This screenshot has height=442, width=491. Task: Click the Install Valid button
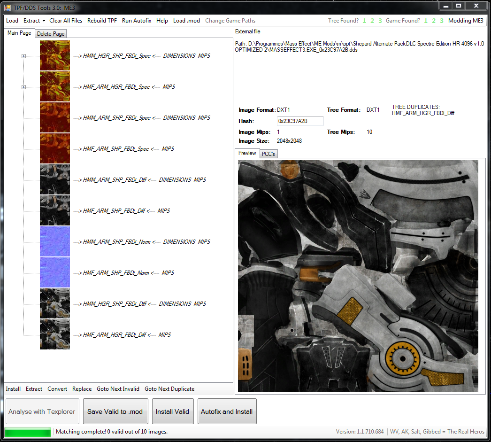pyautogui.click(x=173, y=411)
